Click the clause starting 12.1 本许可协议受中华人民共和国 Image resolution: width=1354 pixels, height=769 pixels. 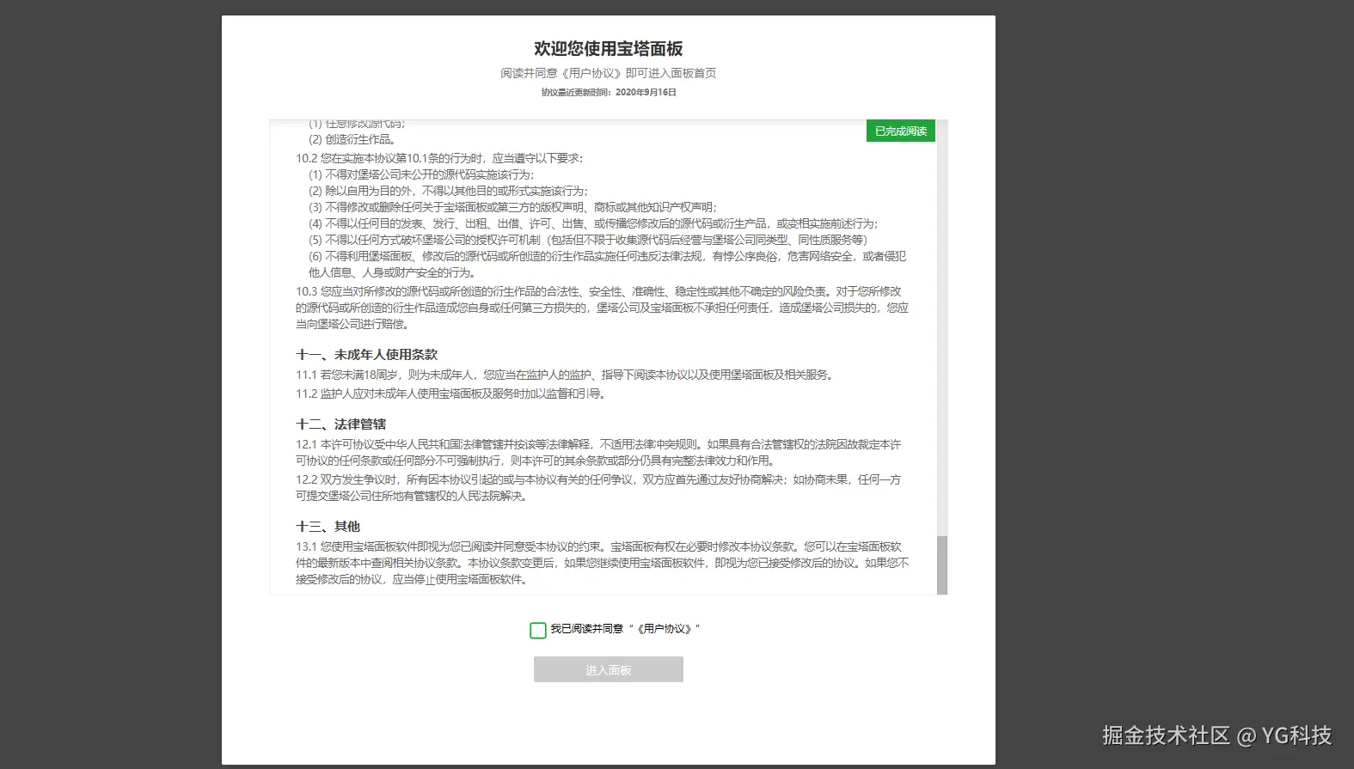coord(598,453)
